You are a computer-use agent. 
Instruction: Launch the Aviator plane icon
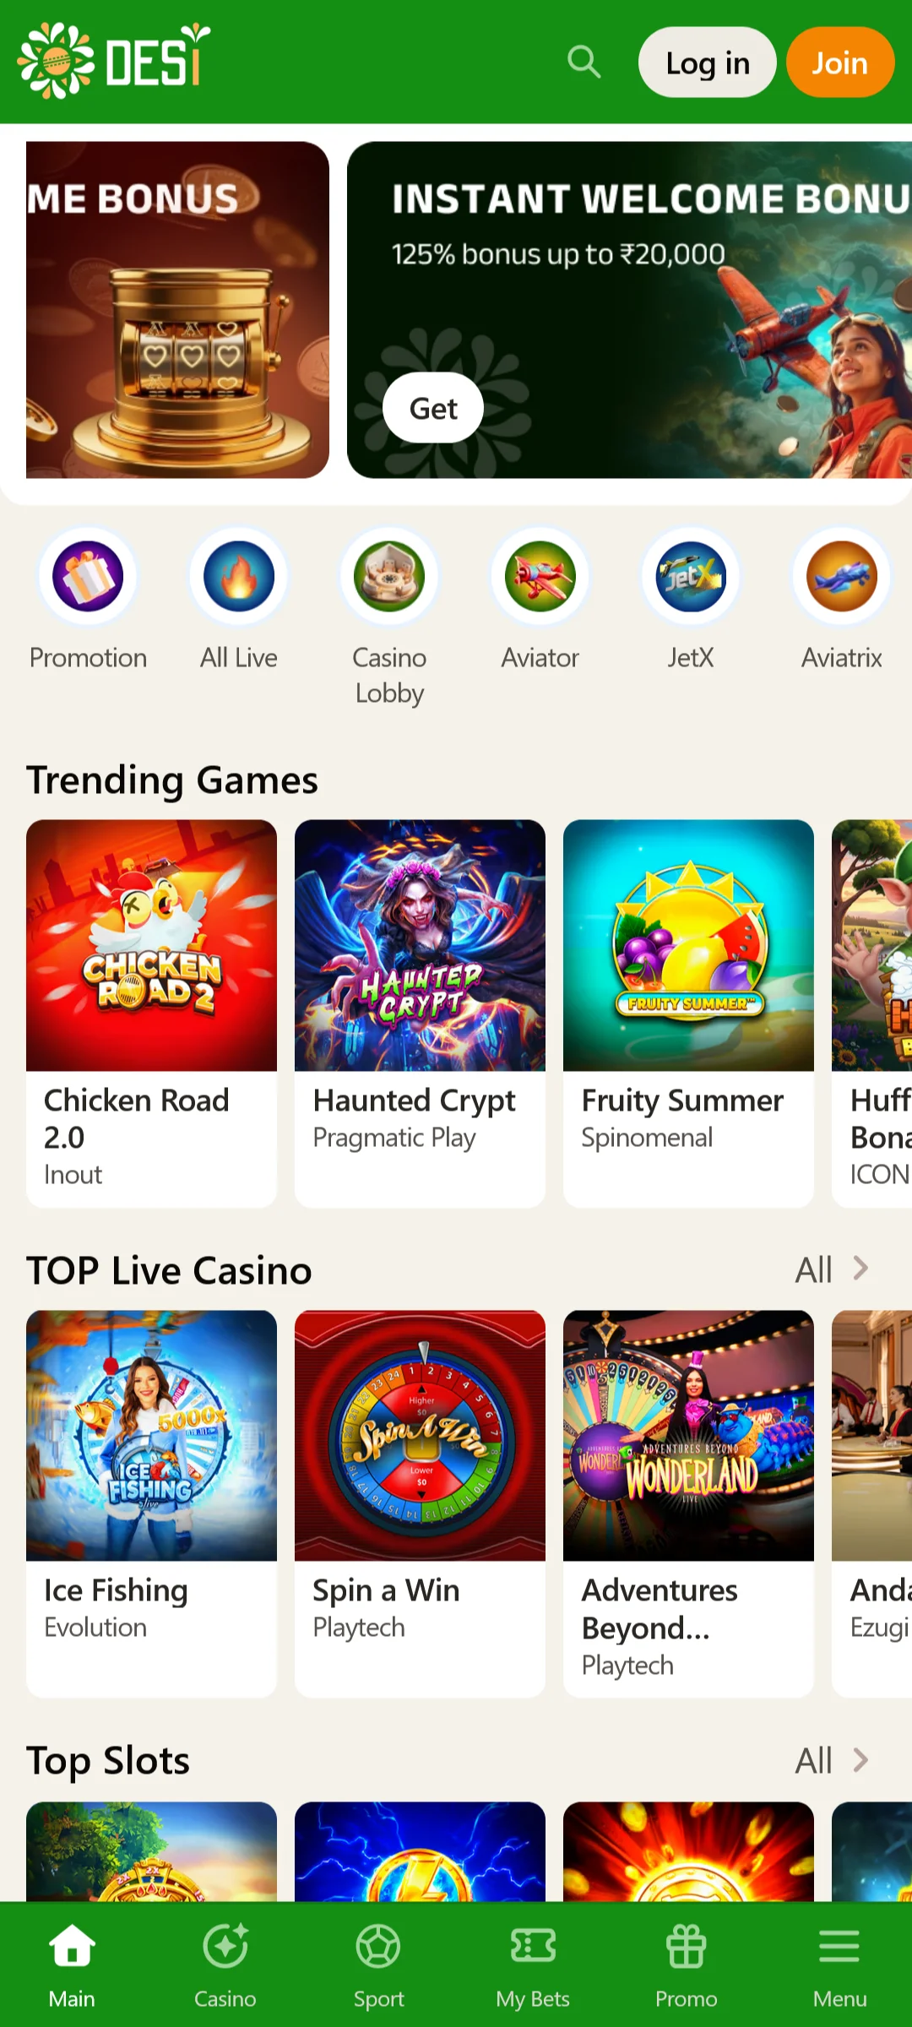(540, 577)
